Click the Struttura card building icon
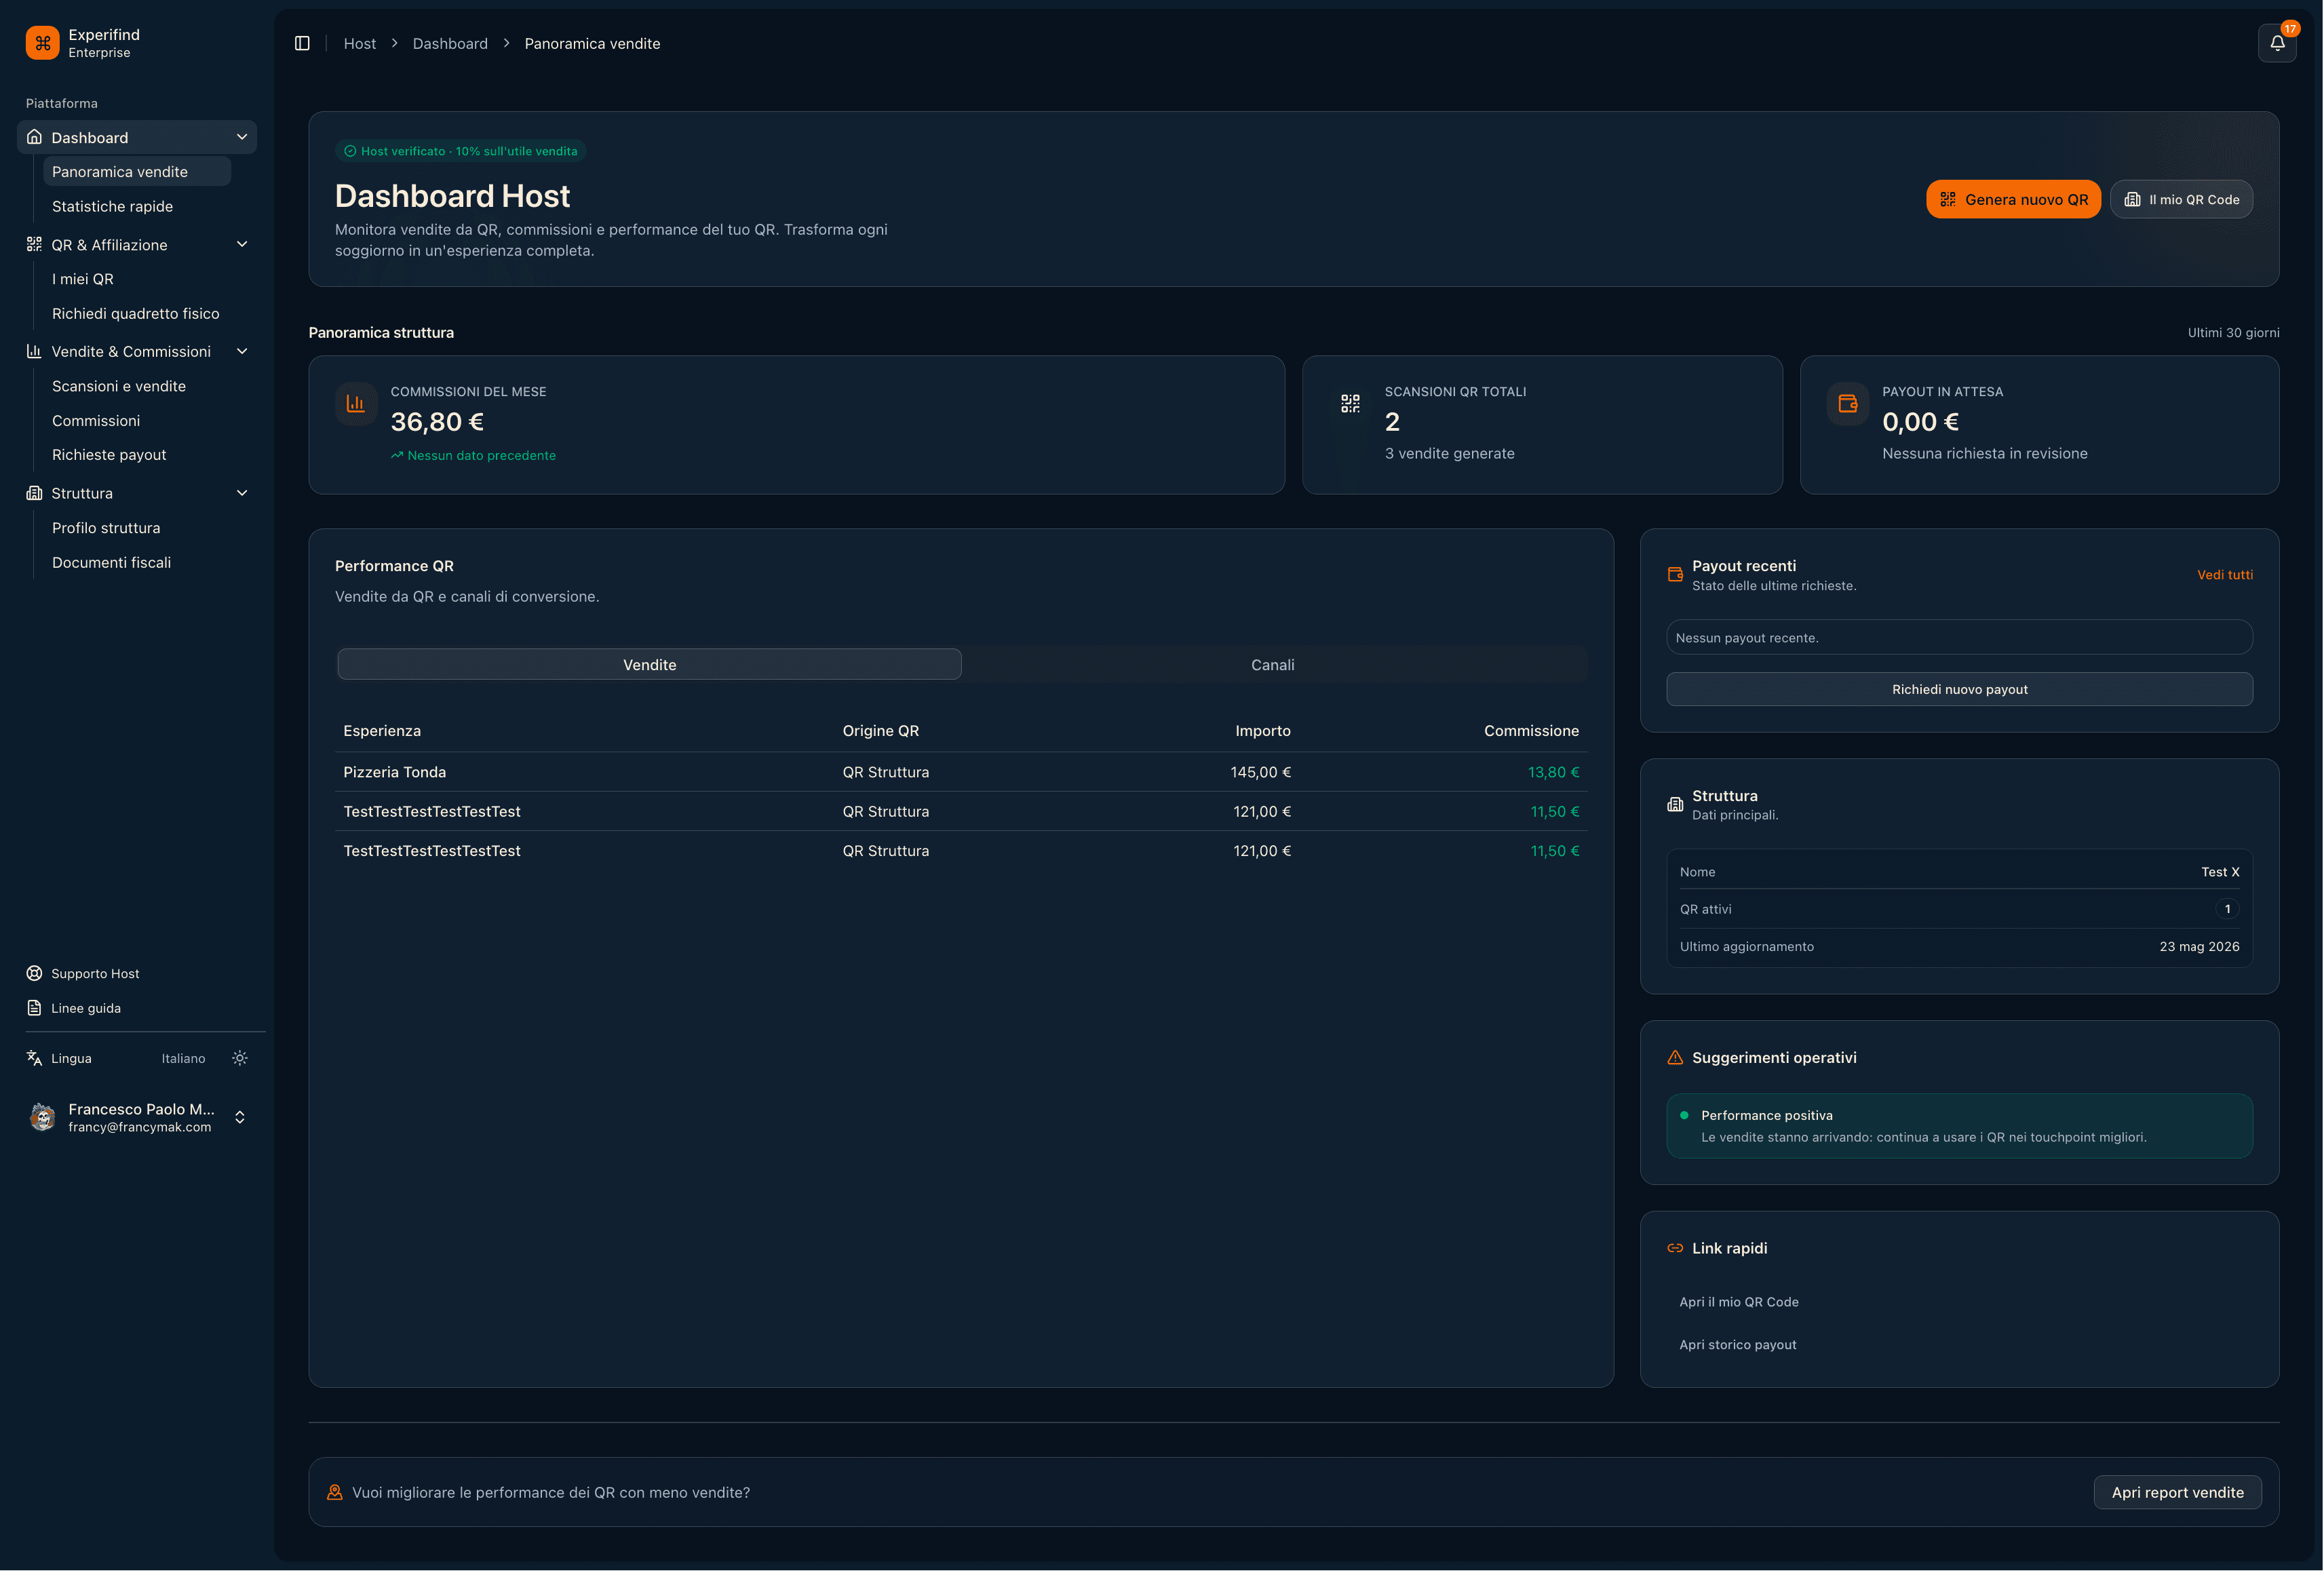The height and width of the screenshot is (1571, 2324). click(x=1675, y=804)
